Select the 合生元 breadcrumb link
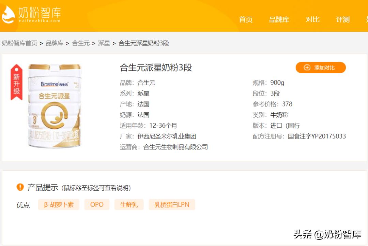The width and height of the screenshot is (368, 246). pos(81,43)
